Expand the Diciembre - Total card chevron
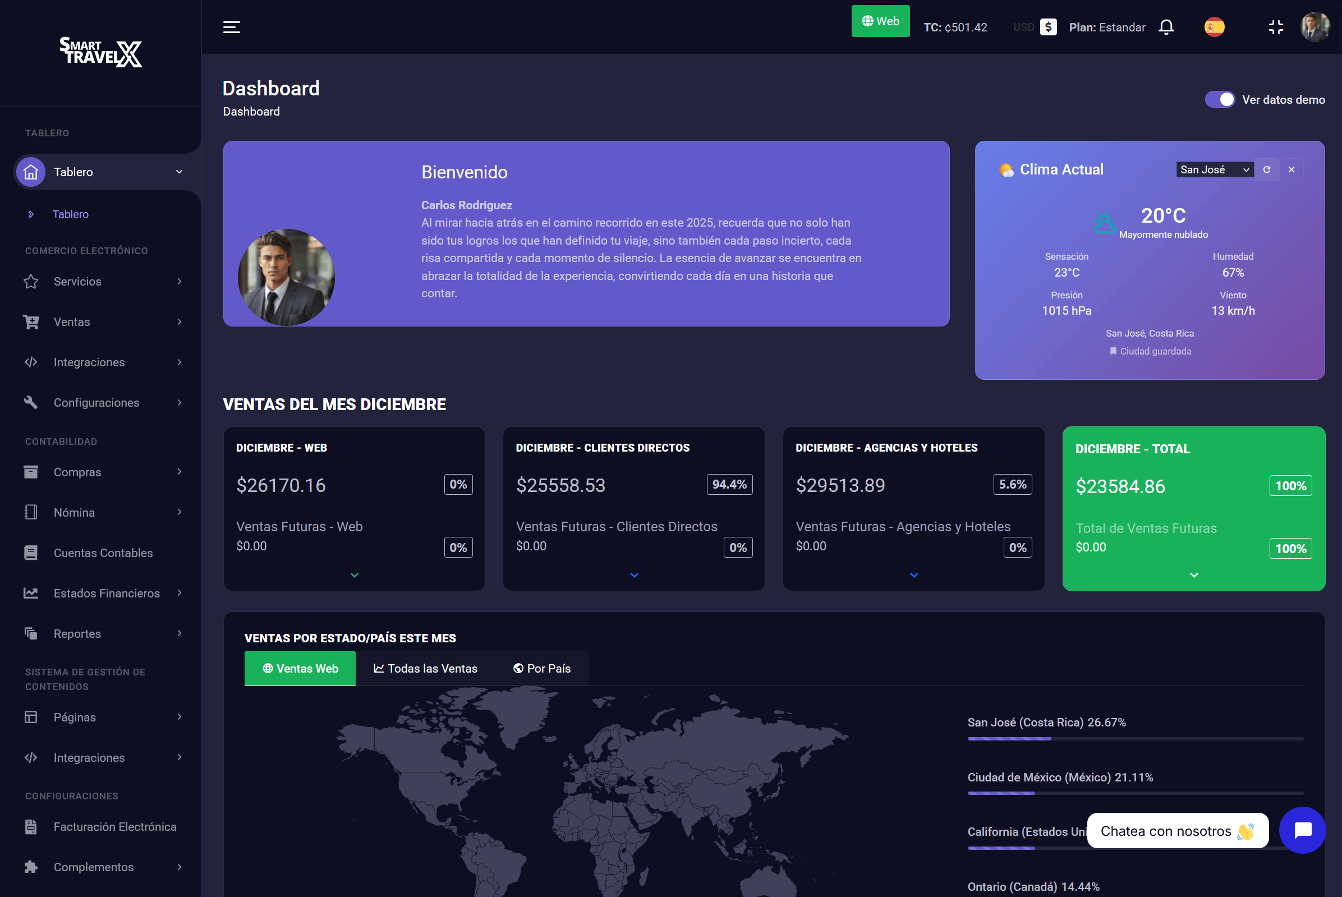This screenshot has height=897, width=1342. pos(1193,575)
